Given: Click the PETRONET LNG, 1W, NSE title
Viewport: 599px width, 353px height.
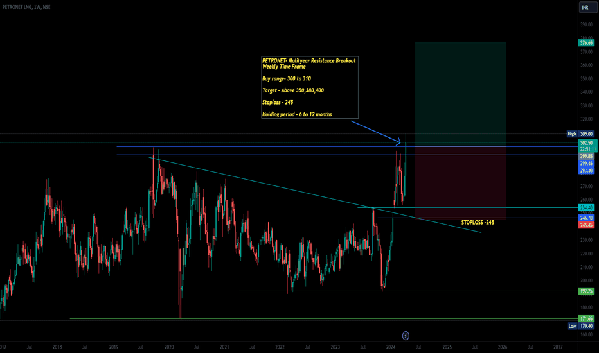Looking at the screenshot, I should point(26,7).
